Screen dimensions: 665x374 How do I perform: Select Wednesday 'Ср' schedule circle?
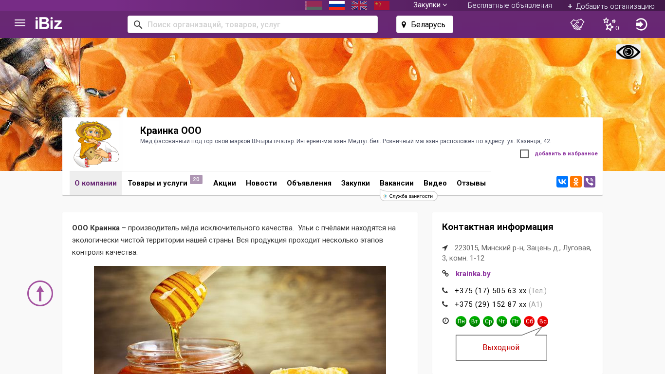[x=488, y=321]
